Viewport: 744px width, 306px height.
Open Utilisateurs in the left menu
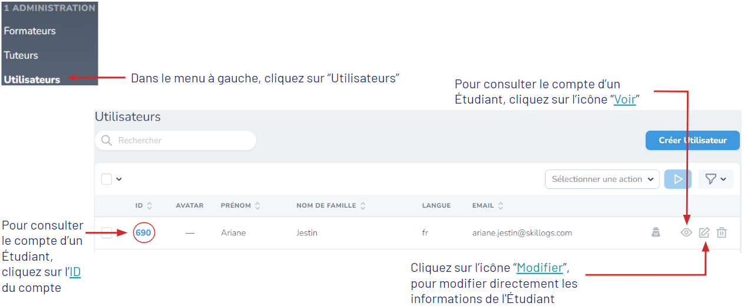coord(32,79)
